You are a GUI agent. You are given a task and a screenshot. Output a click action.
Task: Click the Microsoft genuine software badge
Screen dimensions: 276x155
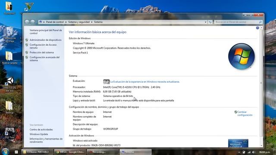tap(238, 143)
